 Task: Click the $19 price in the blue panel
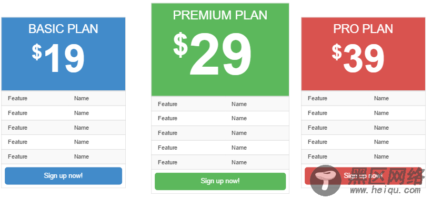tap(58, 59)
